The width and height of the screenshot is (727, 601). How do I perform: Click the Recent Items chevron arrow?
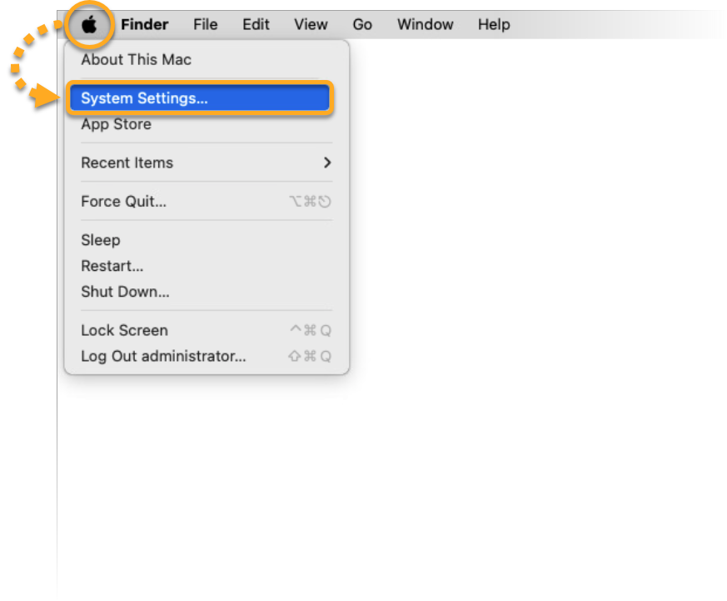point(327,163)
